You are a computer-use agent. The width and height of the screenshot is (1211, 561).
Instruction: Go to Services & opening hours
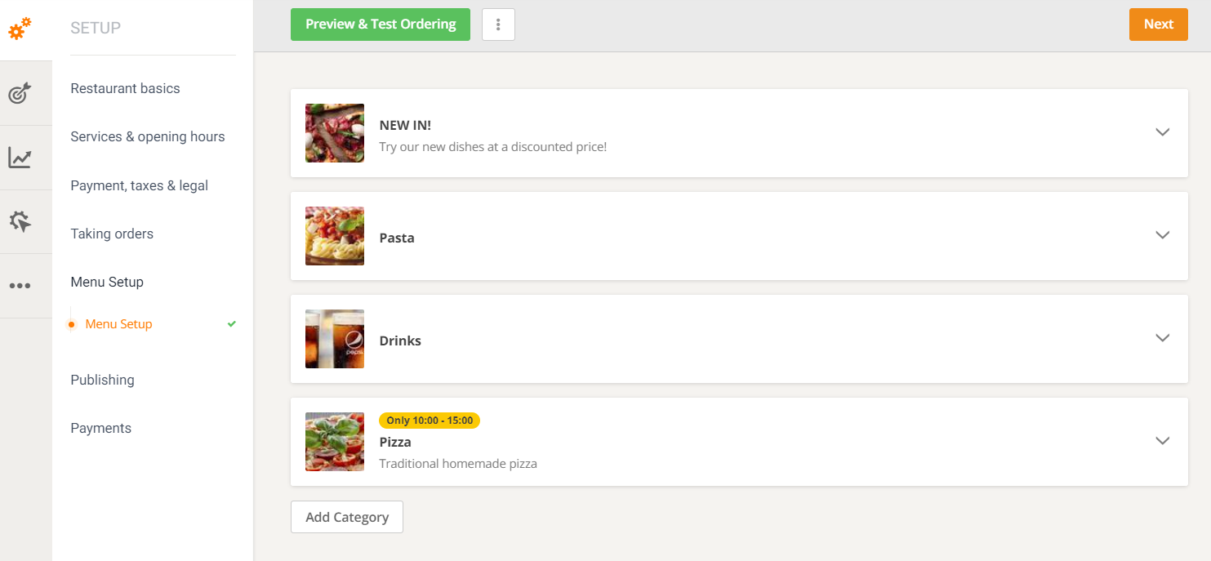148,136
